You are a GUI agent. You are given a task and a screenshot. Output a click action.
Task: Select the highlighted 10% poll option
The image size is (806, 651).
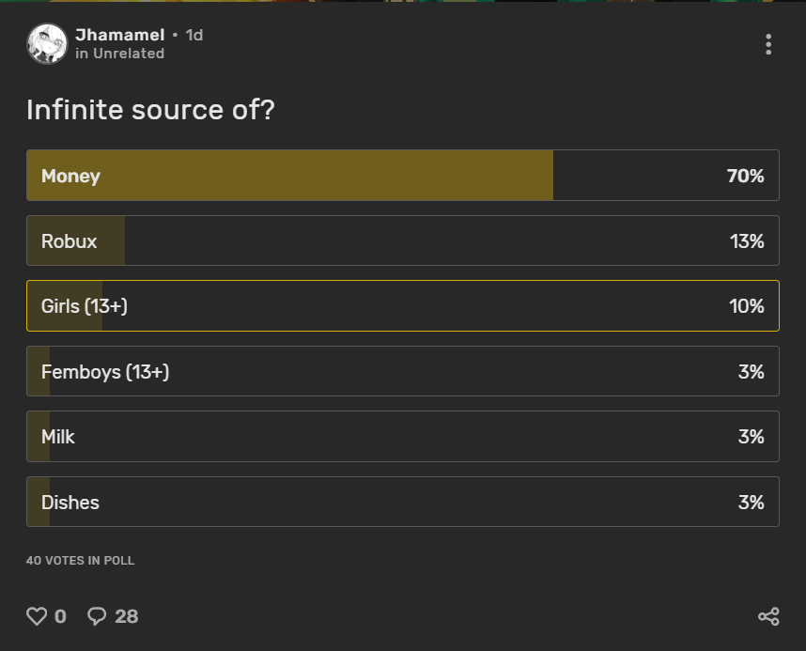[402, 306]
